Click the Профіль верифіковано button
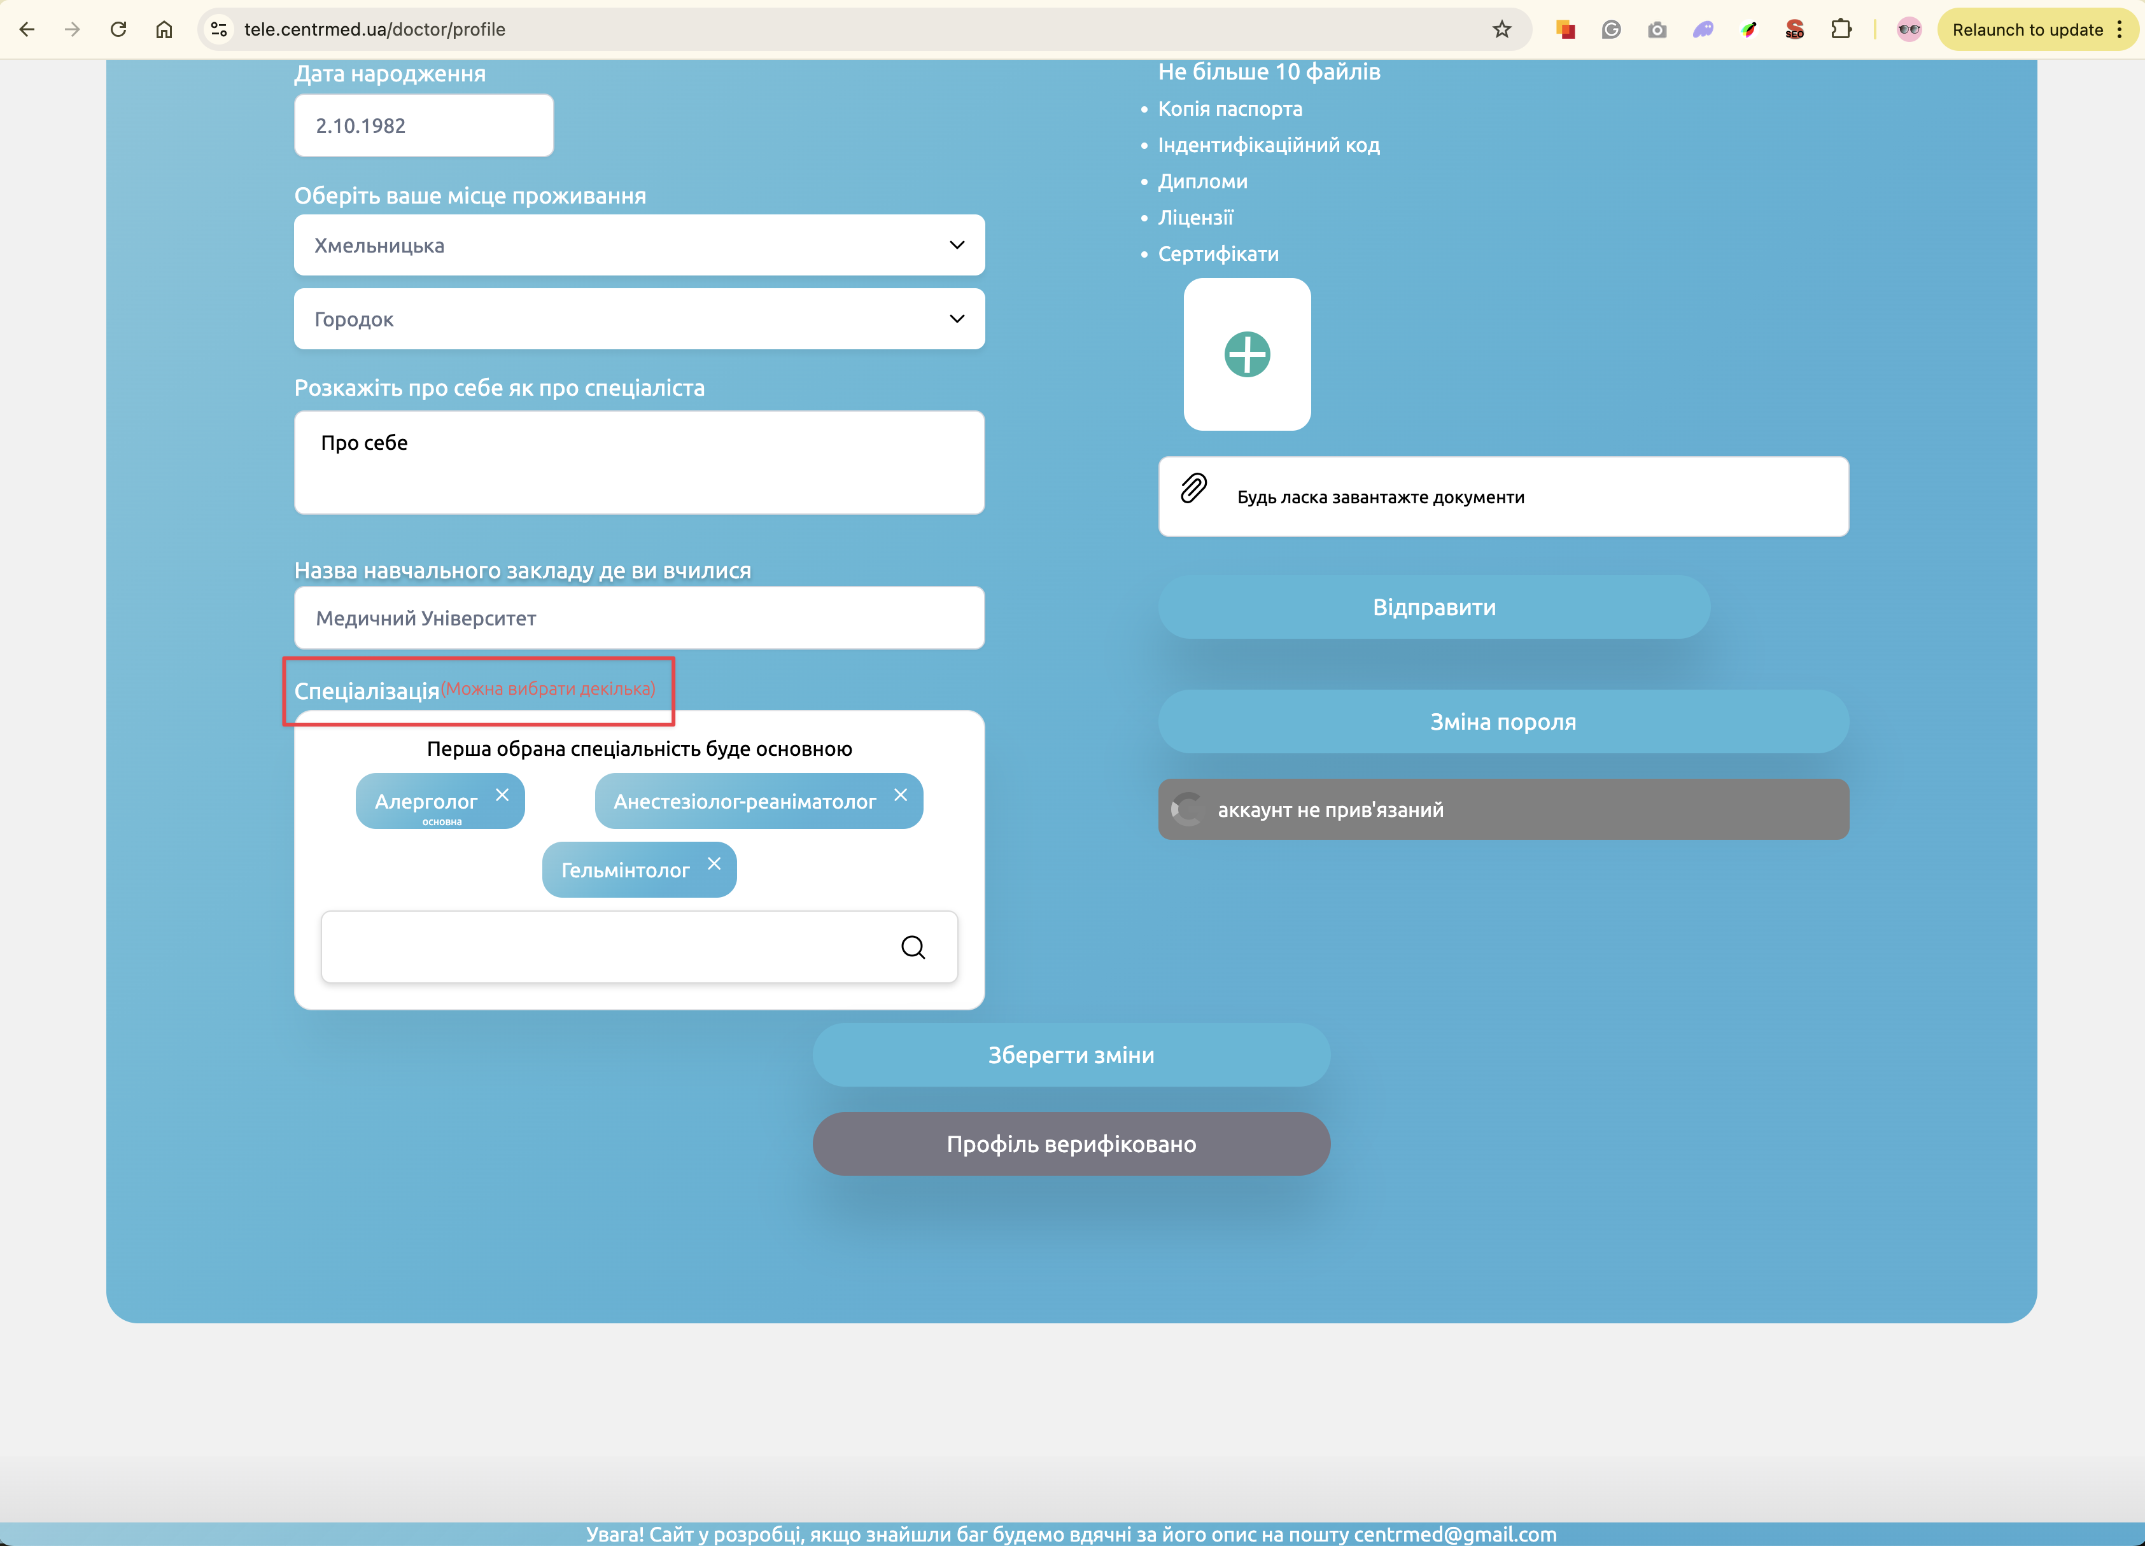 (x=1071, y=1143)
